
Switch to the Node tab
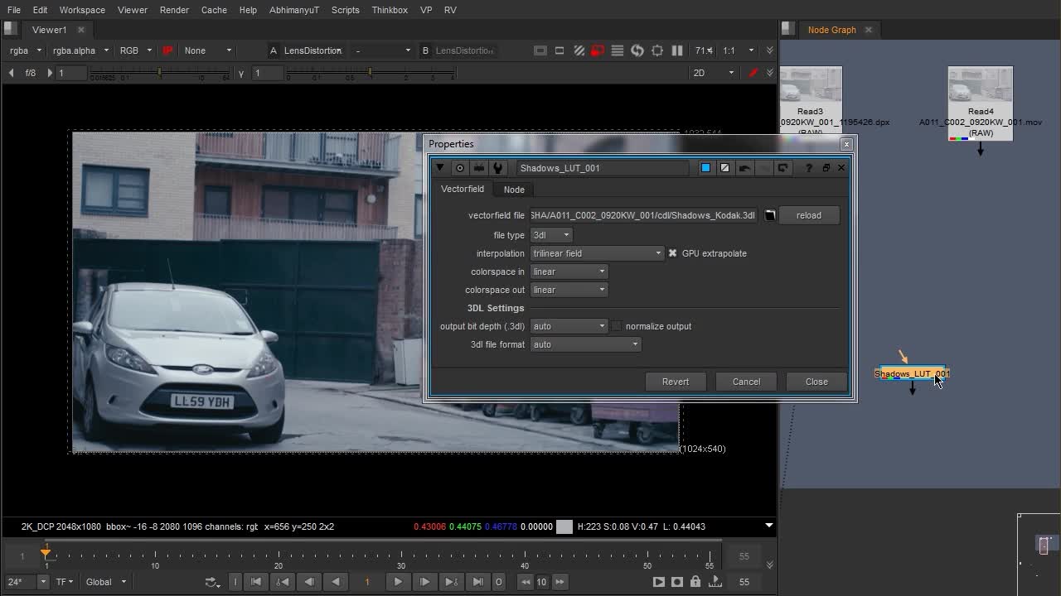pyautogui.click(x=514, y=190)
